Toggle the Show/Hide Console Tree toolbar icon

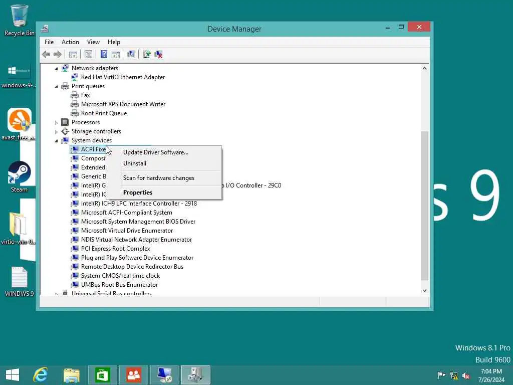(x=73, y=54)
